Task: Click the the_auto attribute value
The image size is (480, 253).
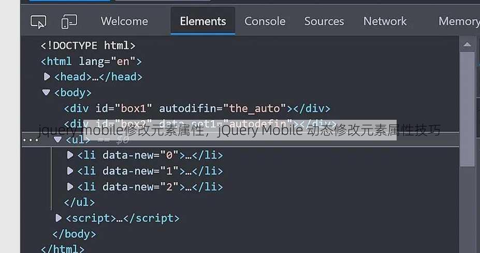Action: 255,108
